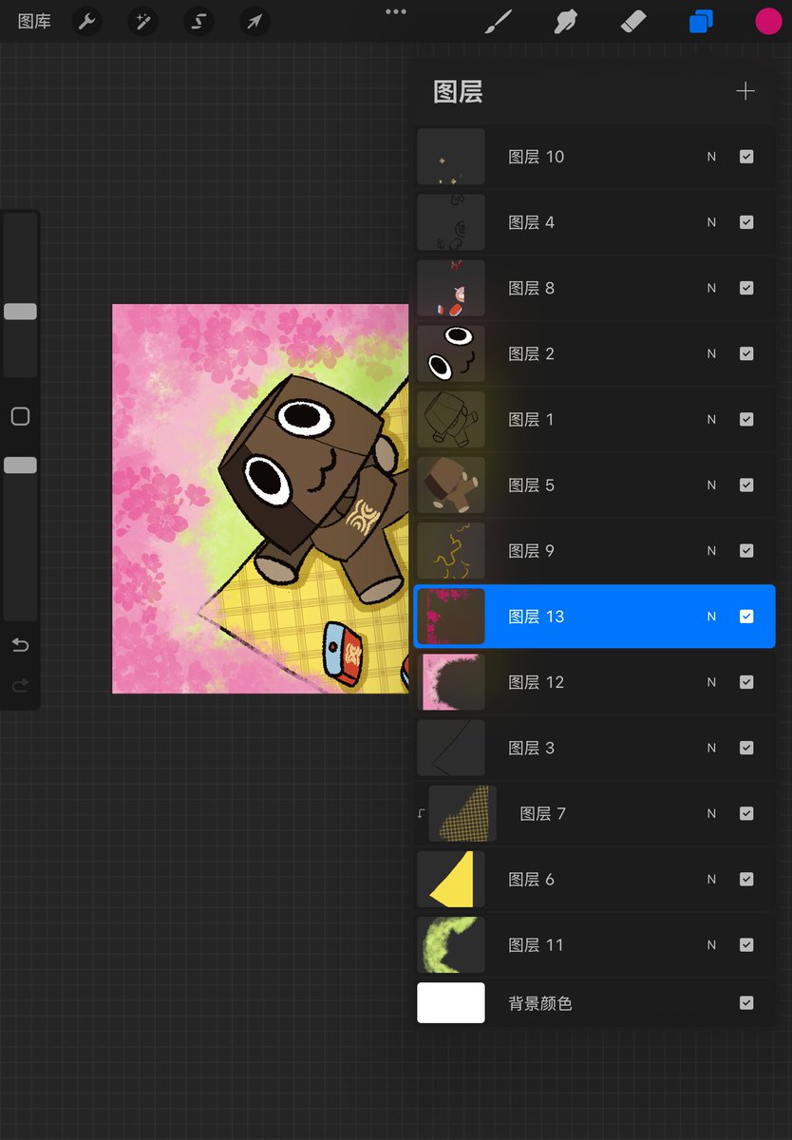
Task: Toggle visibility of 图层 11
Action: pos(746,945)
